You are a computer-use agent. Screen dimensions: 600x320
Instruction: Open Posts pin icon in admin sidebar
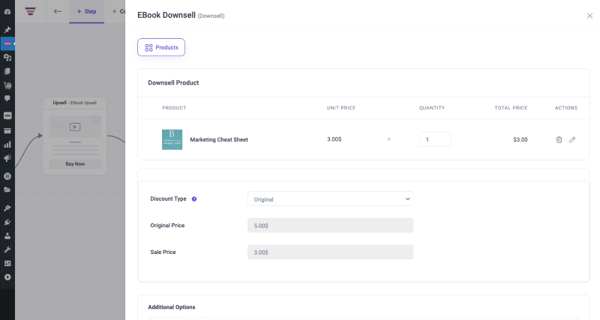(x=7, y=30)
